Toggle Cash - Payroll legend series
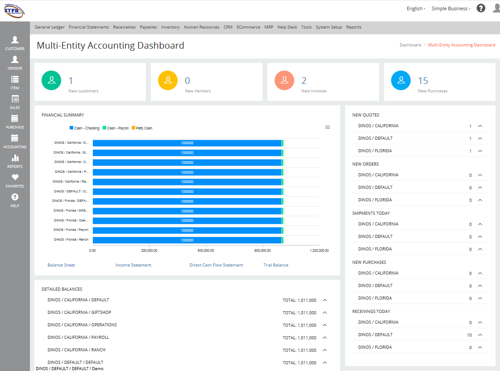Viewport: 500px width, 371px height. point(116,128)
